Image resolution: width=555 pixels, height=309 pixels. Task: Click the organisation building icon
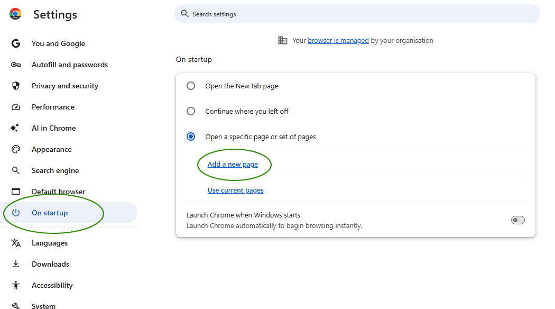point(282,40)
